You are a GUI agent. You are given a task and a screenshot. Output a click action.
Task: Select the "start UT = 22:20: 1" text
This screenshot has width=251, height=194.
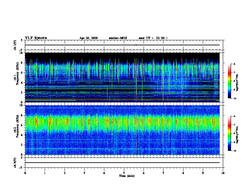[x=153, y=38]
